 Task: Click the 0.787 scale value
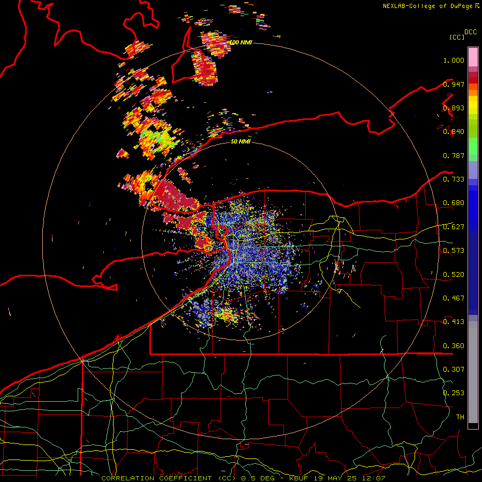(454, 155)
